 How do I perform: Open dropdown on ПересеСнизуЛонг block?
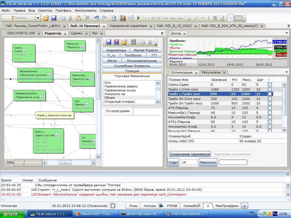(41, 97)
